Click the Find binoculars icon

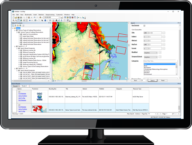tap(56, 20)
